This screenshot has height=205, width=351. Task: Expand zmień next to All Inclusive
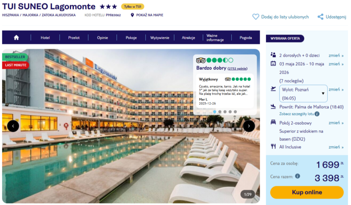(336, 147)
